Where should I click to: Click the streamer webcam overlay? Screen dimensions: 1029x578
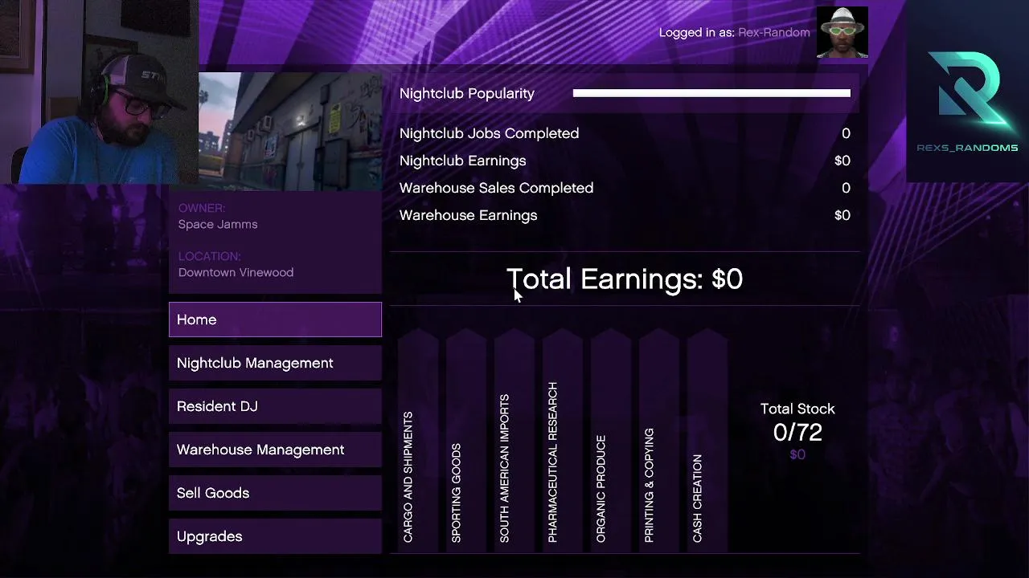(x=99, y=92)
